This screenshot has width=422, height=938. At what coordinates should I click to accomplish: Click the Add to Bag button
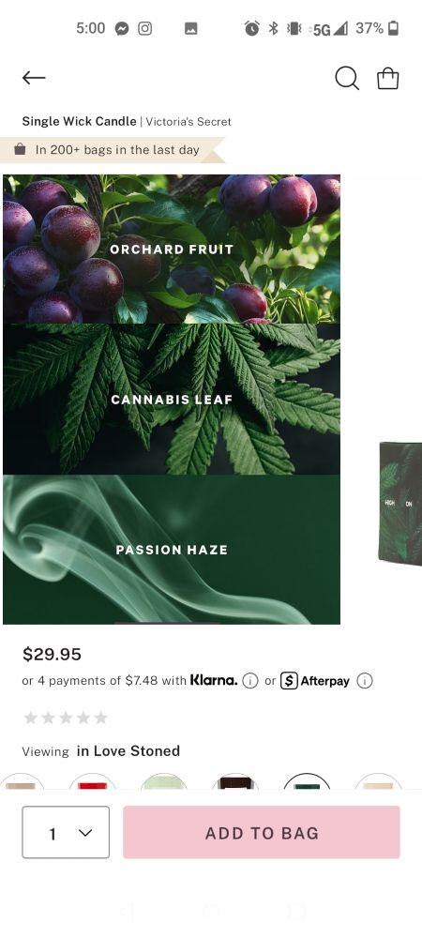[262, 832]
